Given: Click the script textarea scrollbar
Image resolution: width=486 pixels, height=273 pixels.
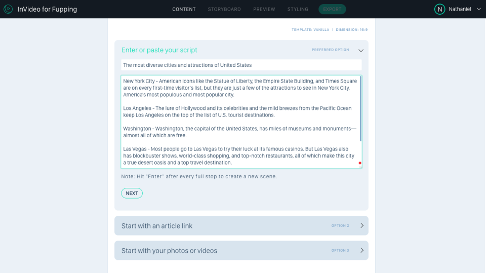Looking at the screenshot, I should tap(360, 109).
